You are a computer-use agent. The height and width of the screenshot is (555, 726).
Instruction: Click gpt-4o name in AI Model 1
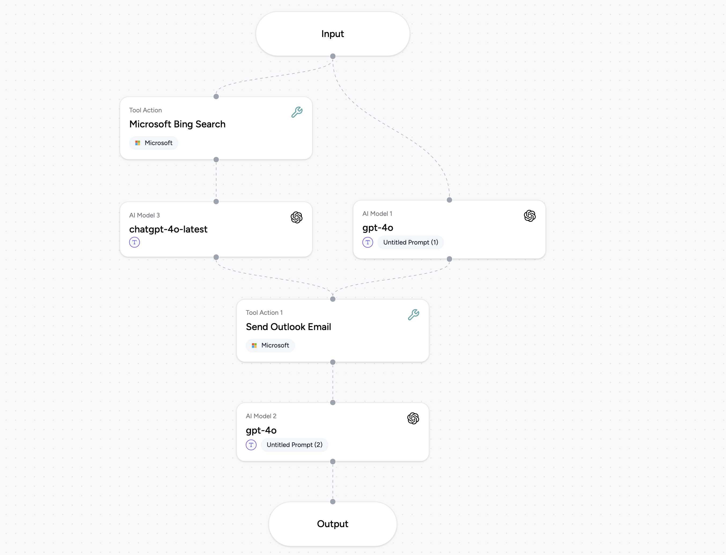click(x=377, y=228)
